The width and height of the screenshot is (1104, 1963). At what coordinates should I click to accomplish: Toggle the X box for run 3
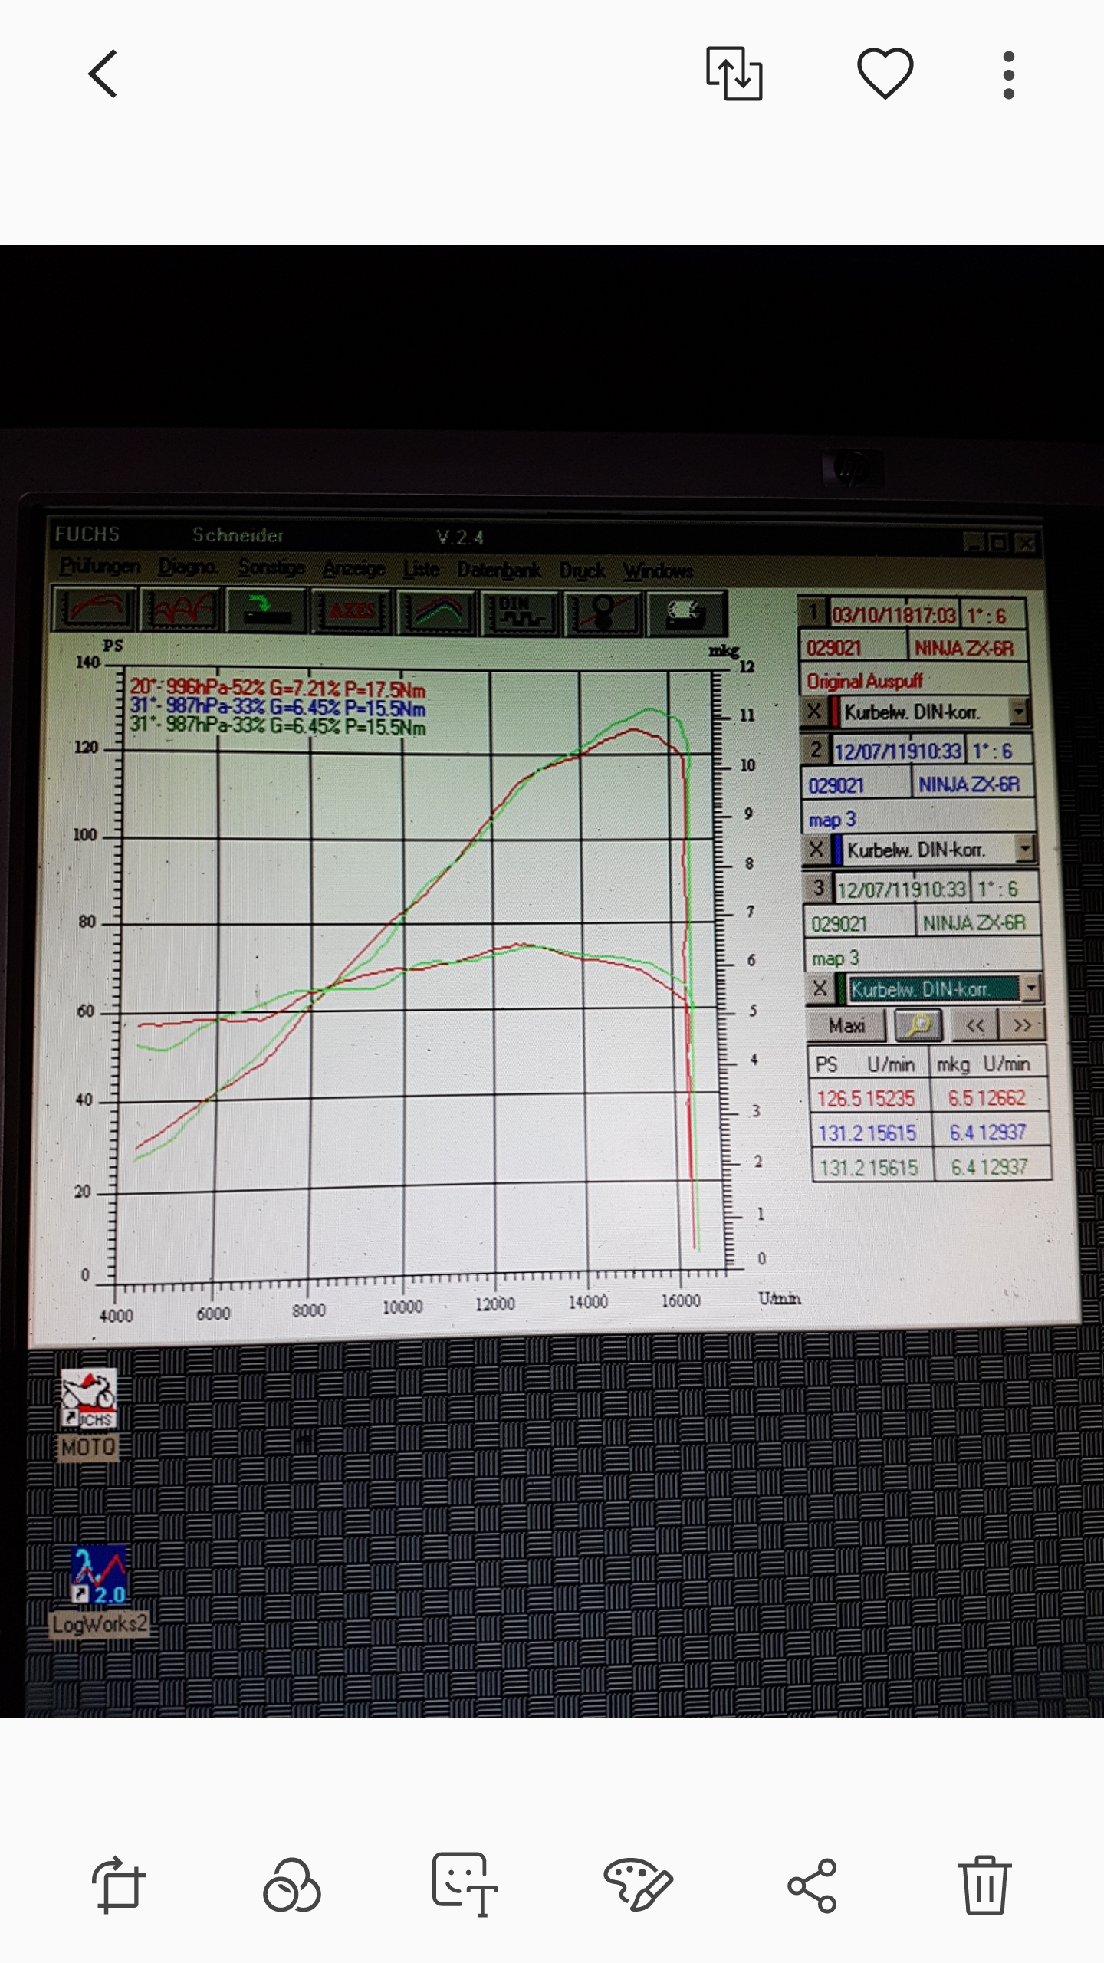(820, 988)
